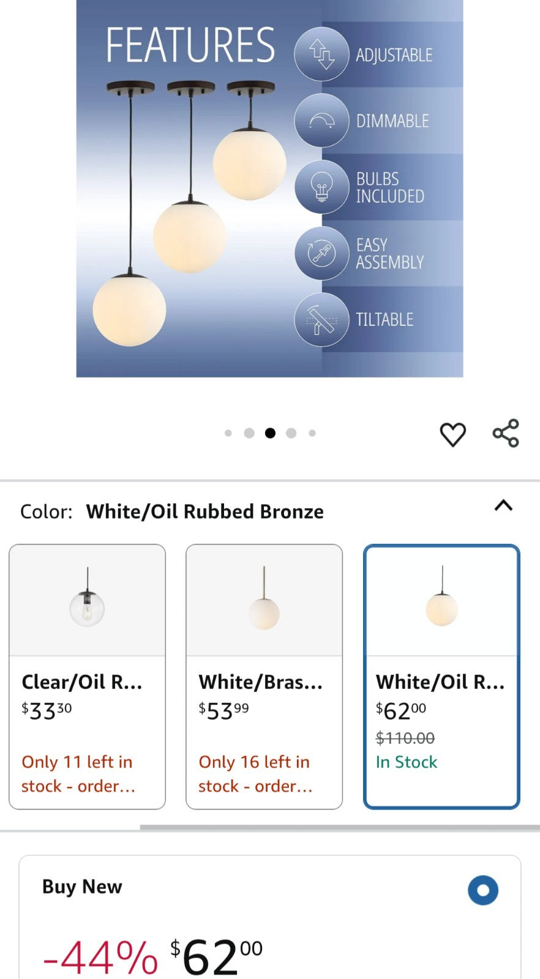Tap the Adjustable feature icon
Image resolution: width=540 pixels, height=979 pixels.
click(321, 54)
